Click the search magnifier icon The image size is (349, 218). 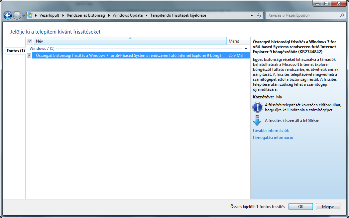[342, 15]
